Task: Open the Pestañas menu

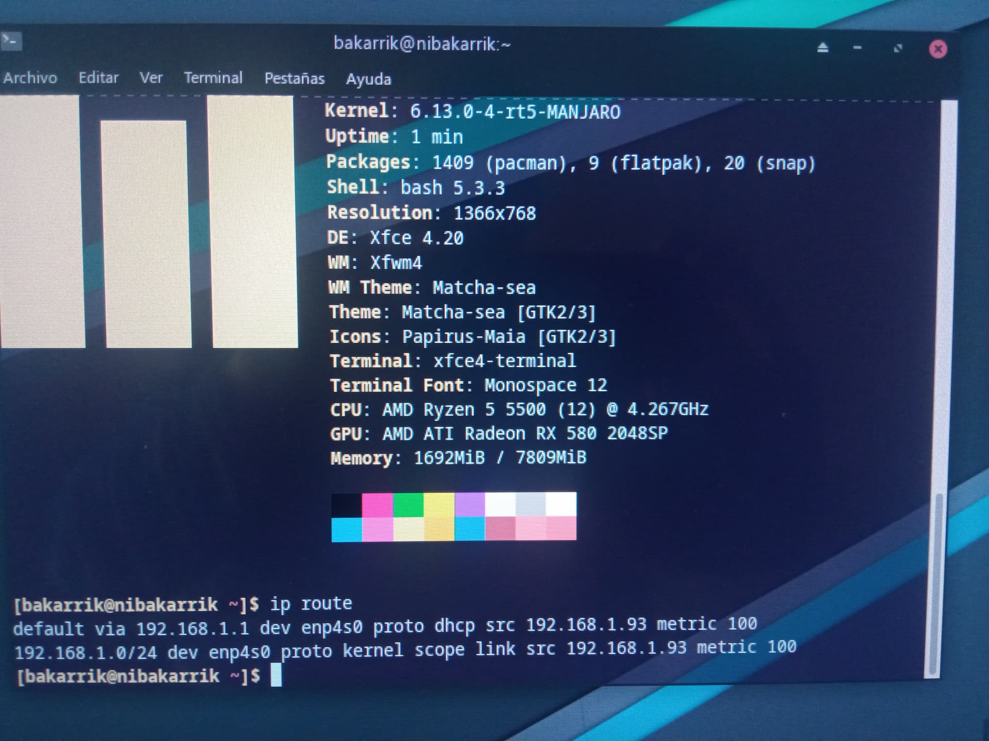Action: [x=294, y=78]
